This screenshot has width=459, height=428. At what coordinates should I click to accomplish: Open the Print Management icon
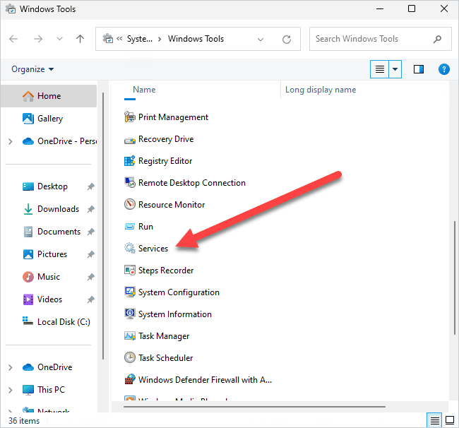pyautogui.click(x=130, y=117)
